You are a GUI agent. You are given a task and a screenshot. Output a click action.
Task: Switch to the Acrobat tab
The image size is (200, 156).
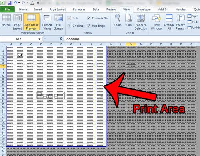(x=181, y=10)
